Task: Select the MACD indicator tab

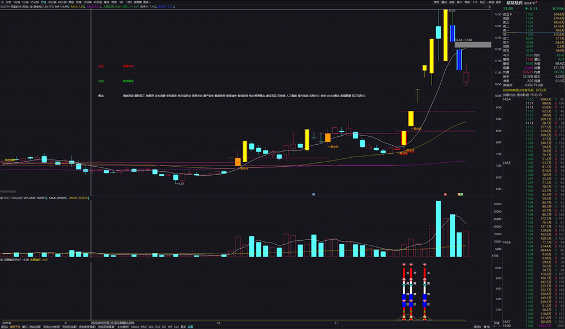Action: (136, 327)
